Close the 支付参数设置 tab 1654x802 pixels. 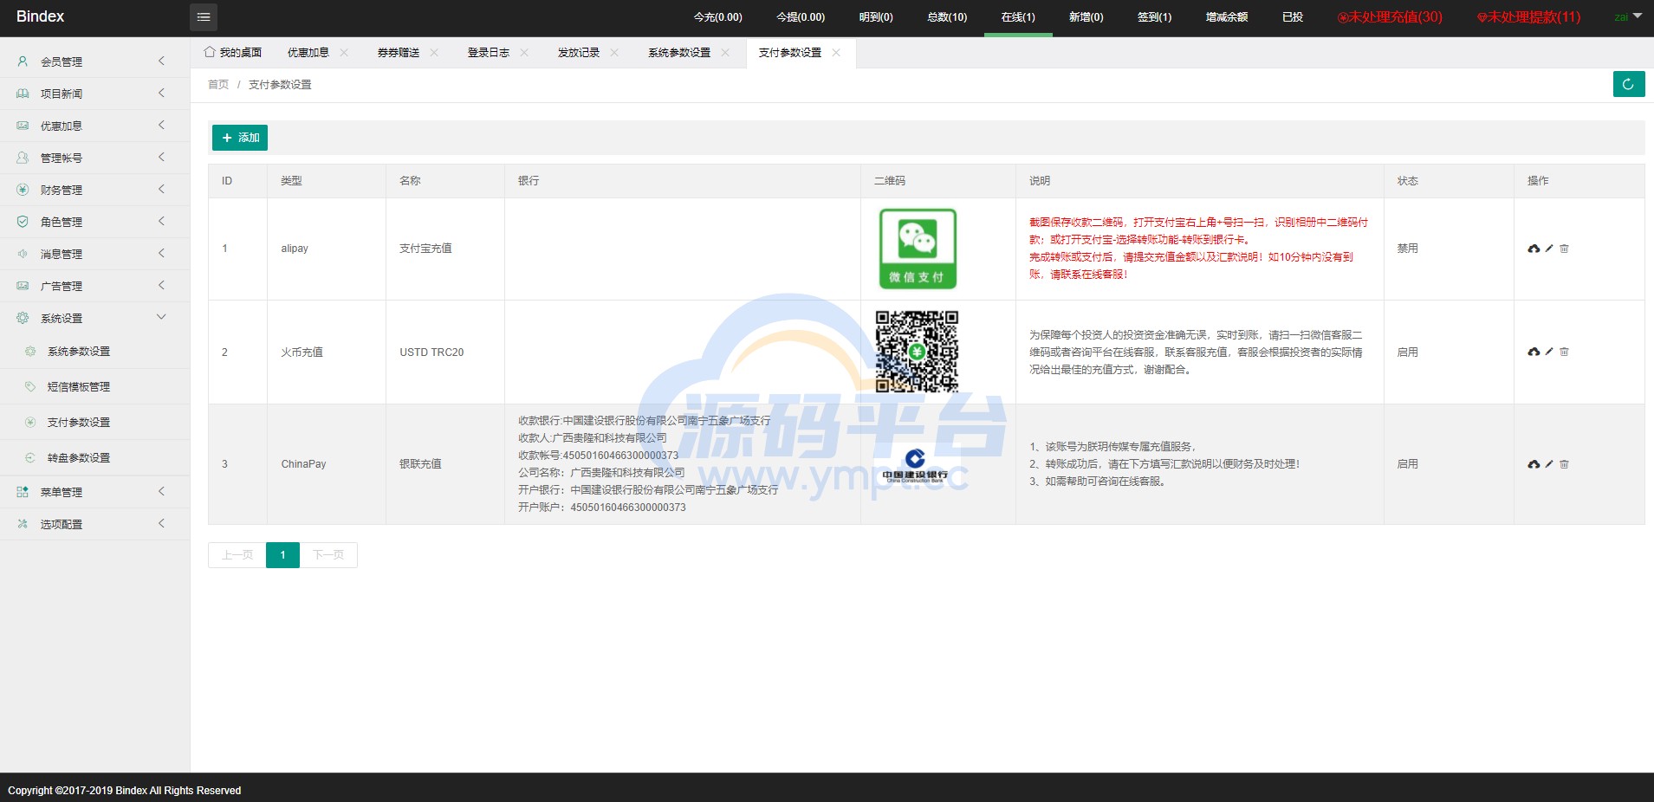836,53
